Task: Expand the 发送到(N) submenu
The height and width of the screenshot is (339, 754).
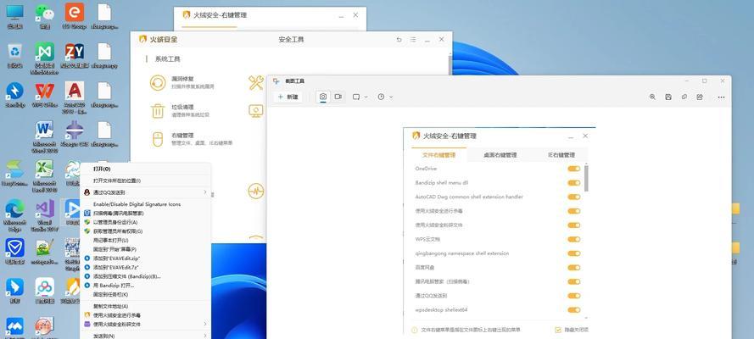Action: (x=205, y=336)
